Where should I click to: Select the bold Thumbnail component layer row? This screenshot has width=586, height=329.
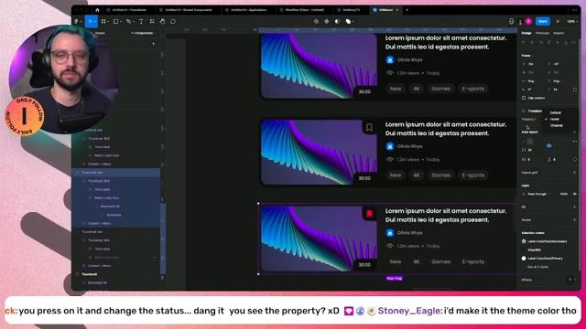tap(116, 274)
